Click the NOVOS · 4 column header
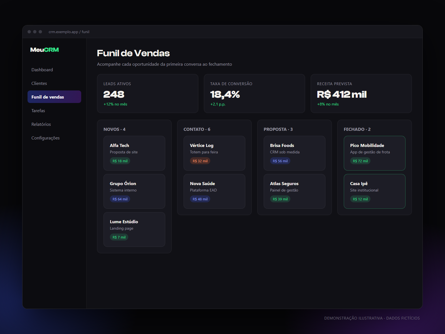Viewport: 445px width, 334px height. [x=114, y=129]
